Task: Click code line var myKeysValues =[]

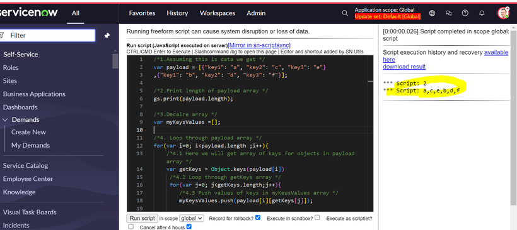Action: (187, 123)
